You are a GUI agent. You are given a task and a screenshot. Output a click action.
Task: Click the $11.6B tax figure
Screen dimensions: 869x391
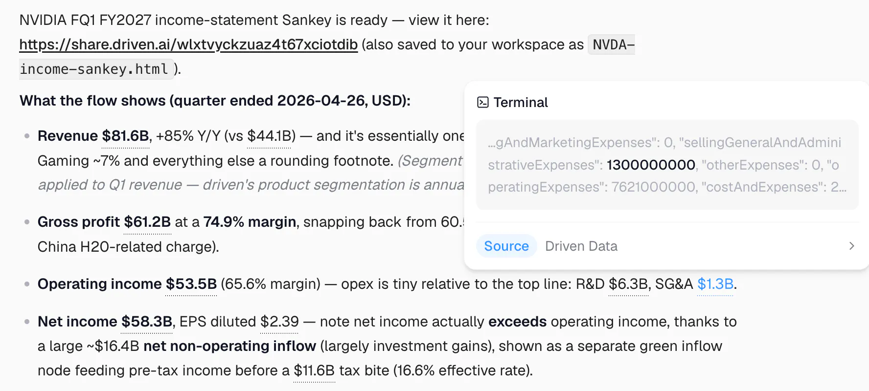click(314, 370)
